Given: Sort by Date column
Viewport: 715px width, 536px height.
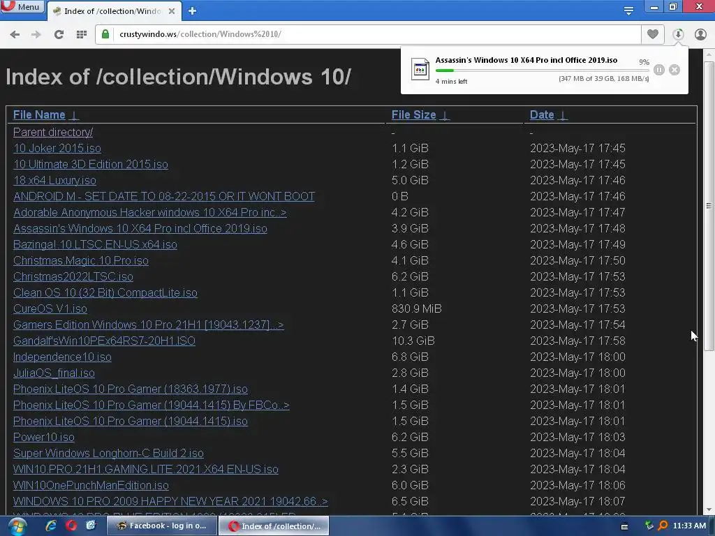Looking at the screenshot, I should coord(549,115).
